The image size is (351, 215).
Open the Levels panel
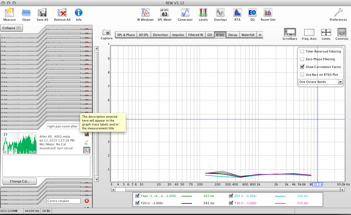[x=203, y=13]
